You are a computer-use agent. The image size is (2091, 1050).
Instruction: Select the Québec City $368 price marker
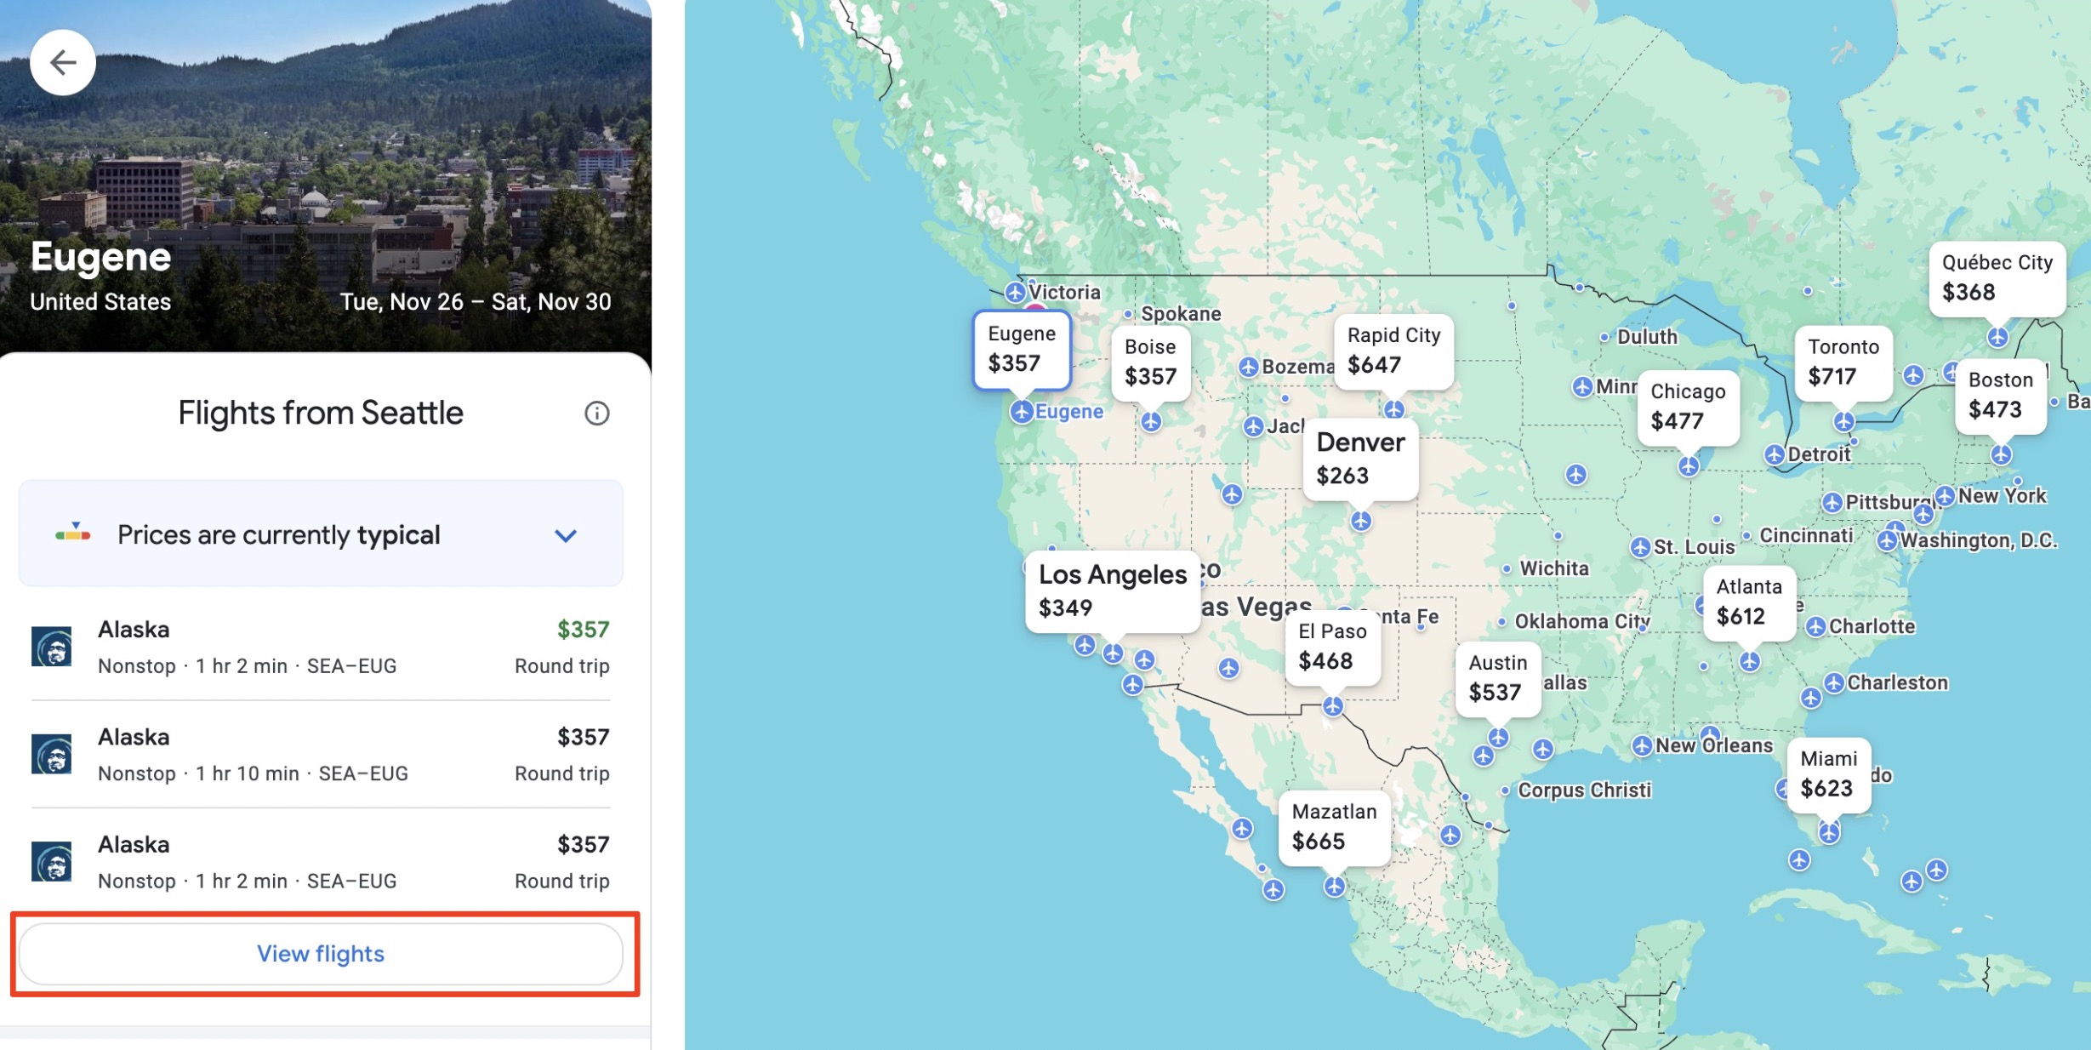click(x=1997, y=278)
